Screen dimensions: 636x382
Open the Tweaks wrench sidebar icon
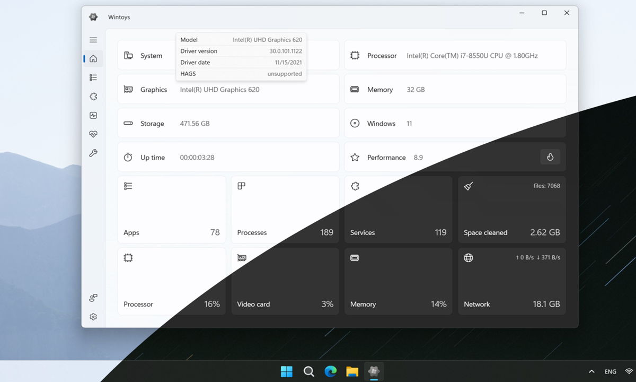pos(93,153)
